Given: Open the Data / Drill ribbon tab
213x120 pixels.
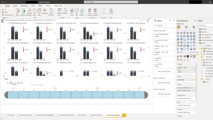Looking at the screenshot, I should coord(58,6).
